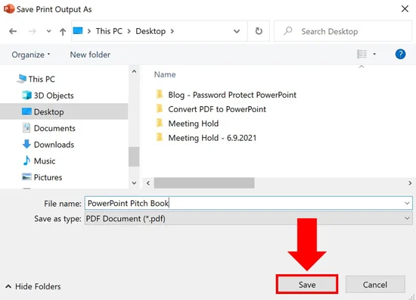Viewport: 416px width, 300px height.
Task: Sort files by the Name column header
Action: (165, 74)
